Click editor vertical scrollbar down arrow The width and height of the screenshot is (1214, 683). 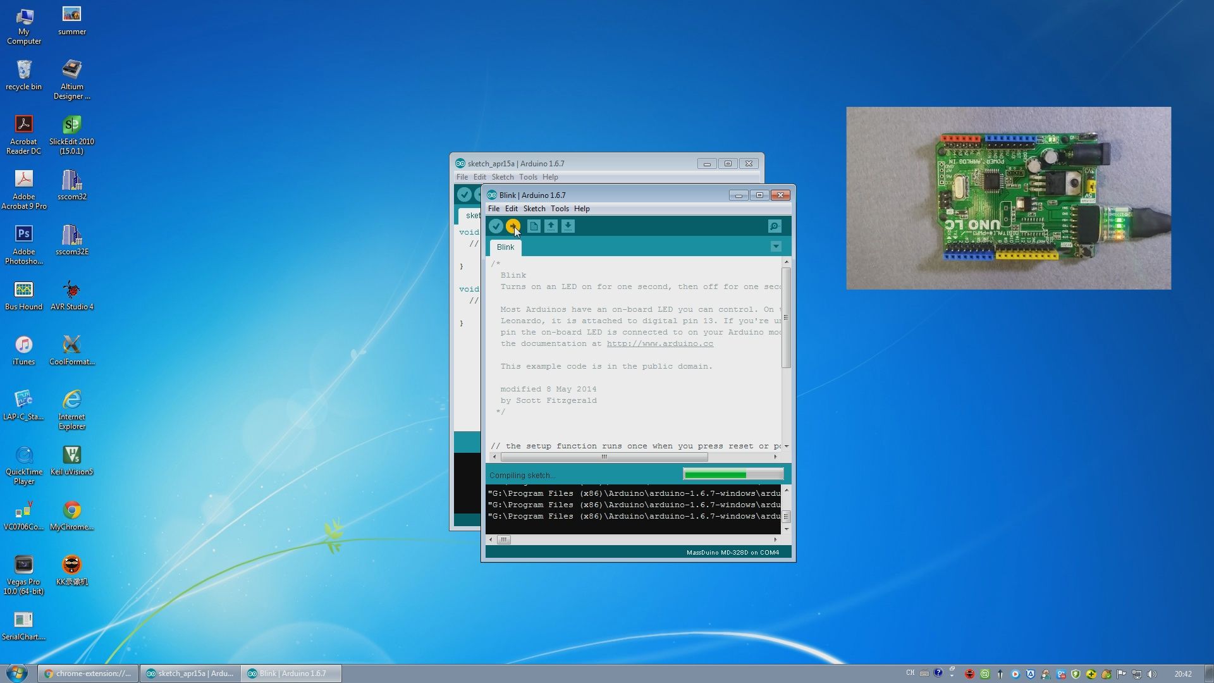coord(787,446)
